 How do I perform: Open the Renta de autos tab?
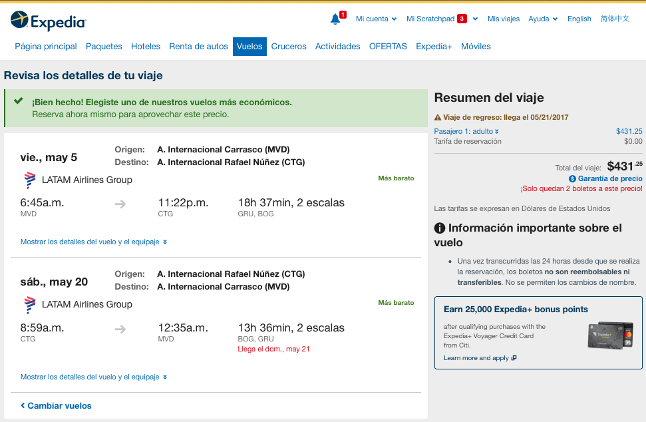[198, 47]
